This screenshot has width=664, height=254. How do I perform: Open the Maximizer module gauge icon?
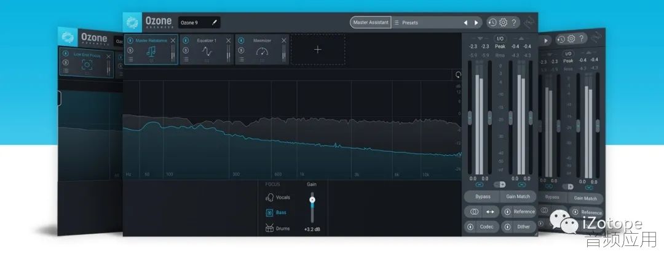[x=262, y=51]
